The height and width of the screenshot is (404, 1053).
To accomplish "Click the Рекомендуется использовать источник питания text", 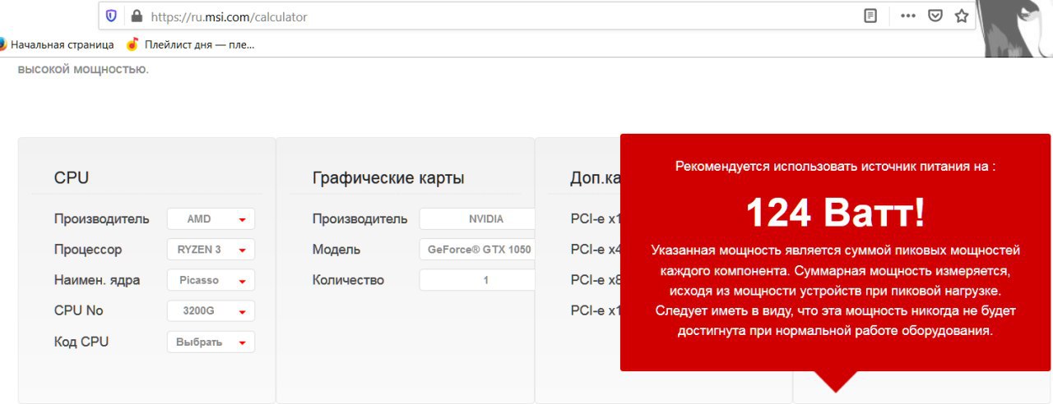I will [x=835, y=166].
